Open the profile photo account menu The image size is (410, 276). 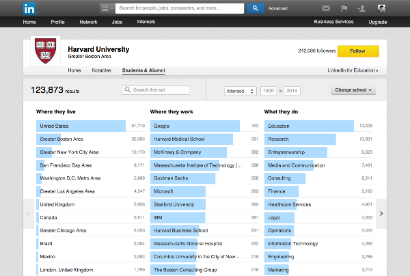pos(381,8)
